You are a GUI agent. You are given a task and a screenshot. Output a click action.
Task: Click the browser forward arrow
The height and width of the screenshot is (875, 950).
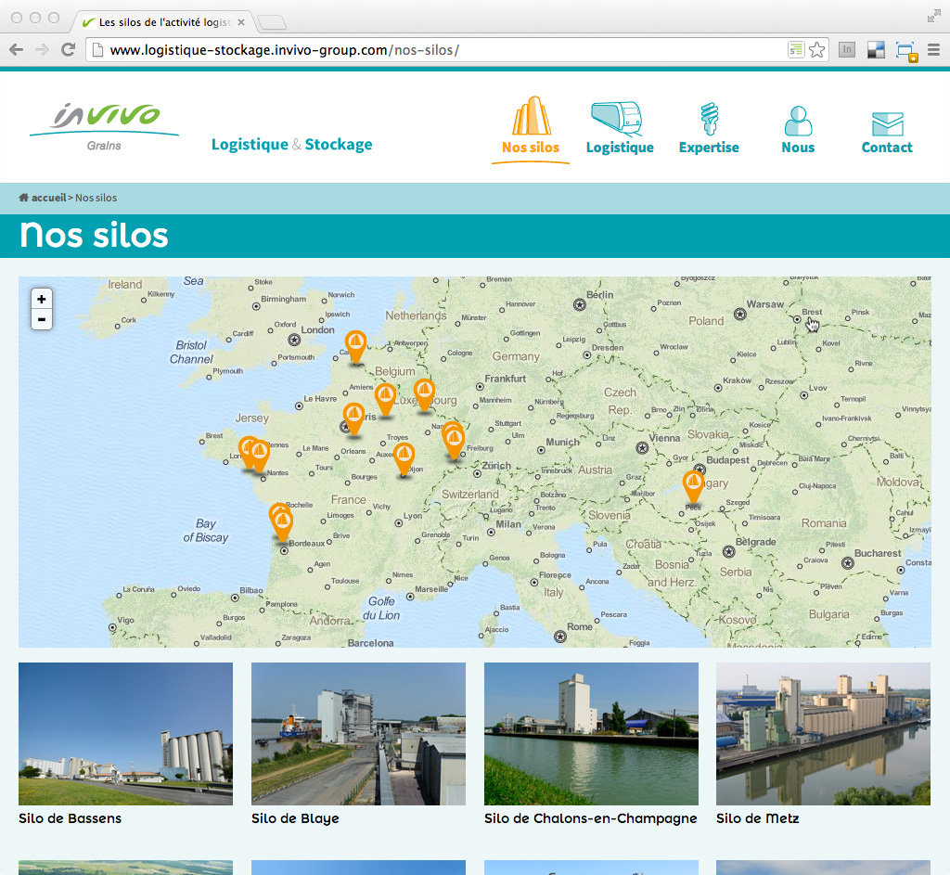(x=42, y=50)
